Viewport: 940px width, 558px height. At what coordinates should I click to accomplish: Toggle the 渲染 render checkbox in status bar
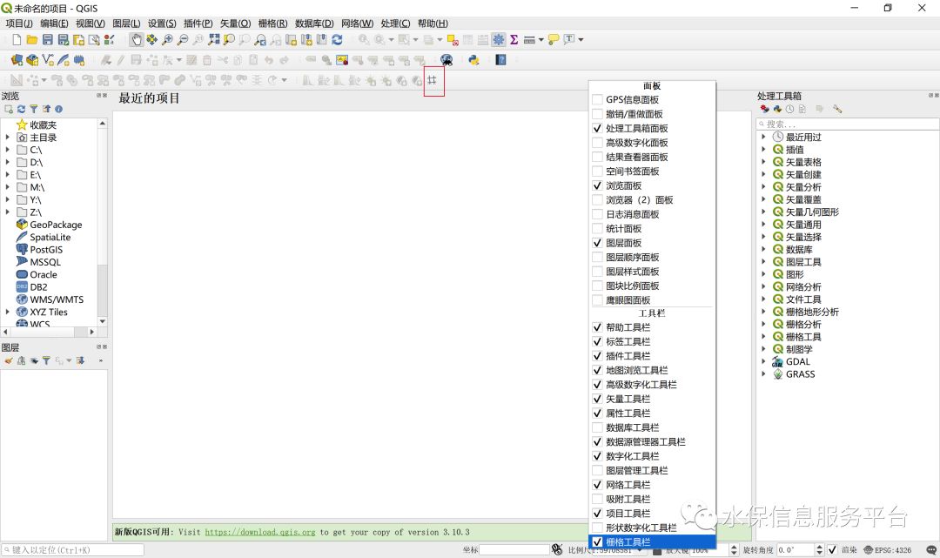pos(832,549)
